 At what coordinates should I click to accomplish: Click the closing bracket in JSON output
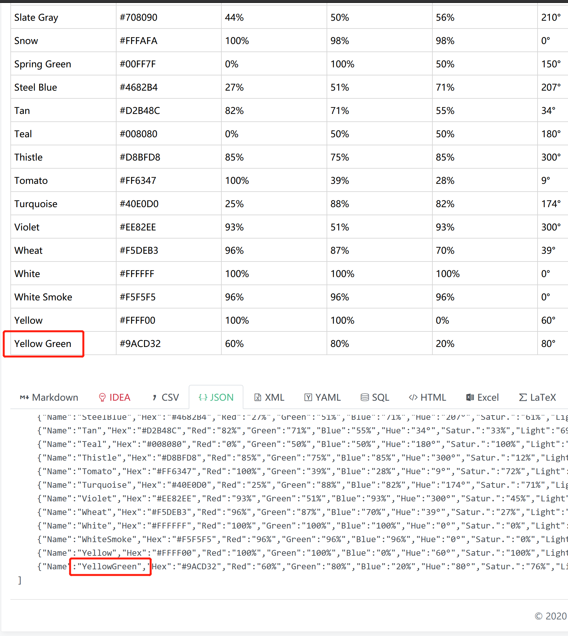20,580
